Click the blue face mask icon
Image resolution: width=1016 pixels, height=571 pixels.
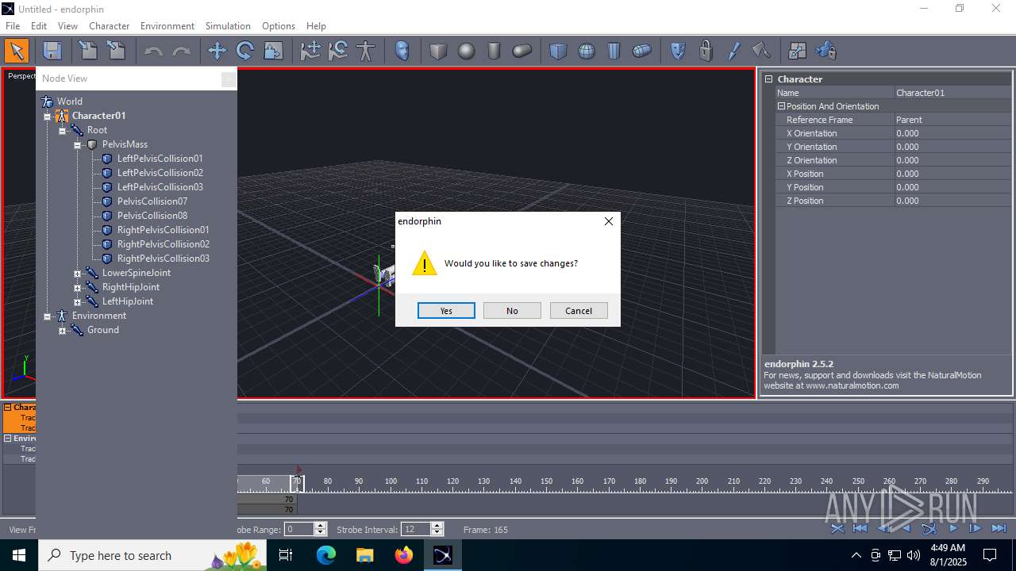tap(402, 52)
